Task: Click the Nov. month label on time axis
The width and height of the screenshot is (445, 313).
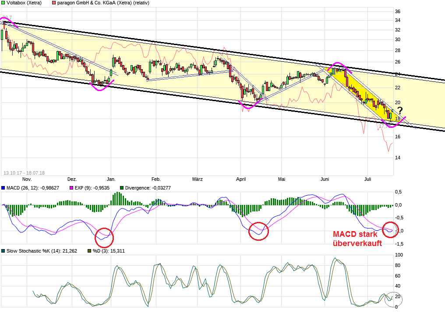Action: tap(27, 179)
